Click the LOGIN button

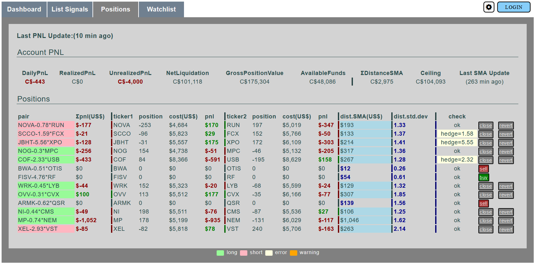point(513,7)
